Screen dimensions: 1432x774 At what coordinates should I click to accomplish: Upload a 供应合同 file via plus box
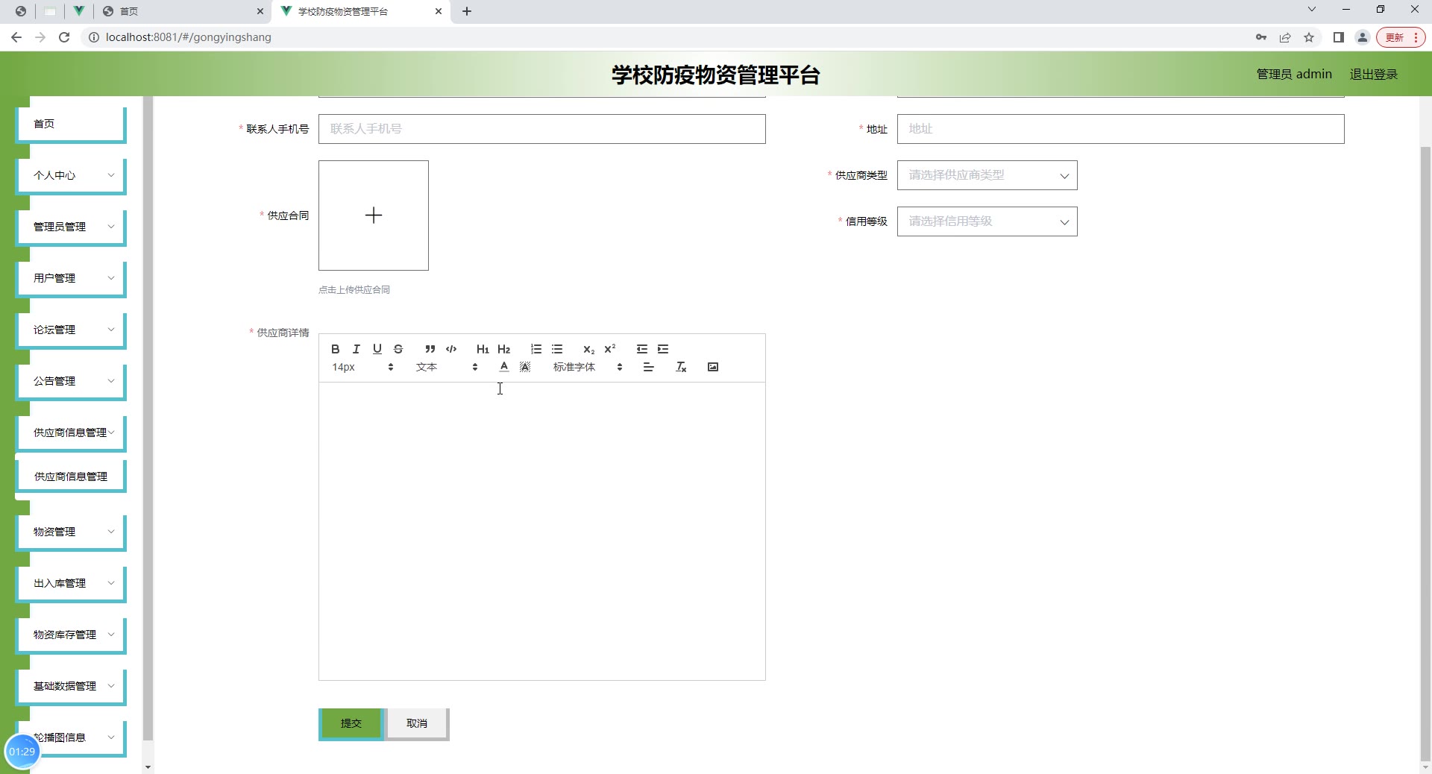374,215
